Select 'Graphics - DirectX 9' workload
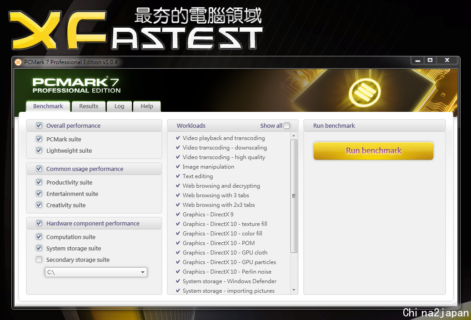 pos(208,215)
